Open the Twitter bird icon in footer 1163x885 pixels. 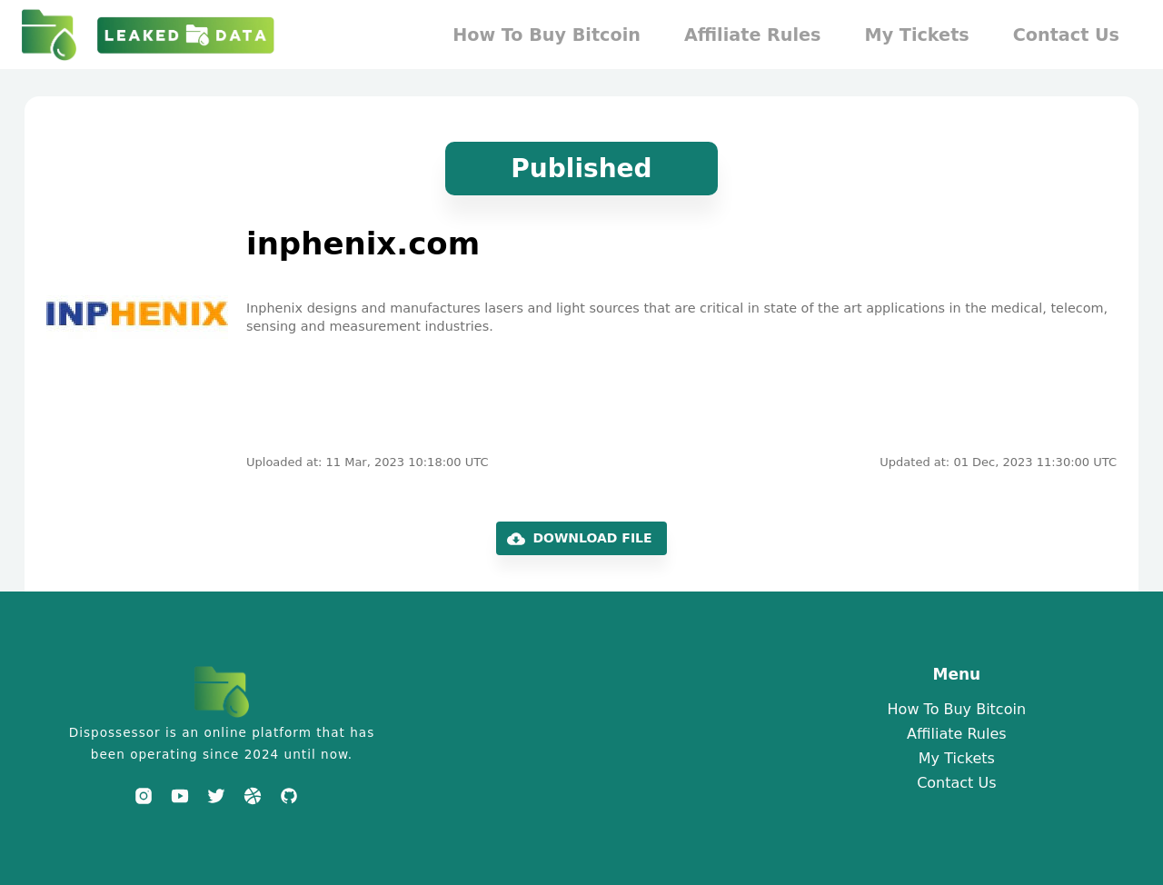216,796
